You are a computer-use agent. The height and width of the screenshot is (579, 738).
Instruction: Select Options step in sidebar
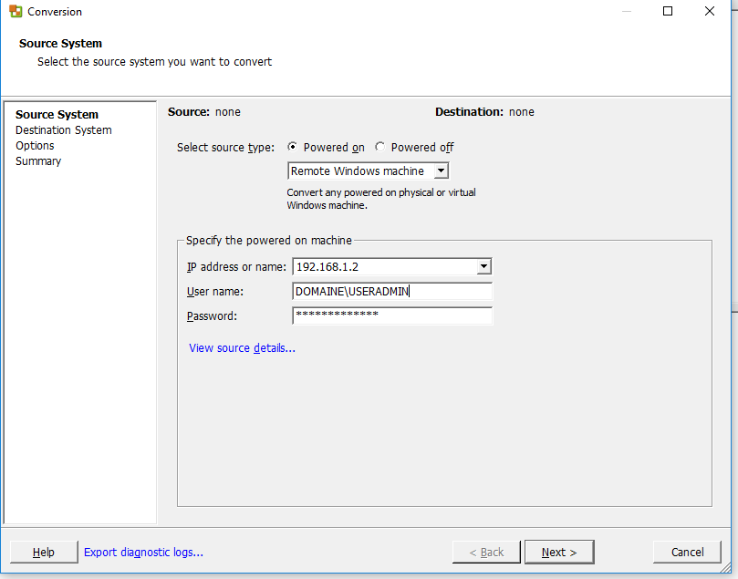pos(35,146)
